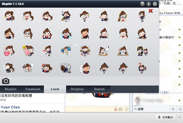Image resolution: width=183 pixels, height=123 pixels.
Task: Close the downloads bar with X
Action: [x=180, y=117]
